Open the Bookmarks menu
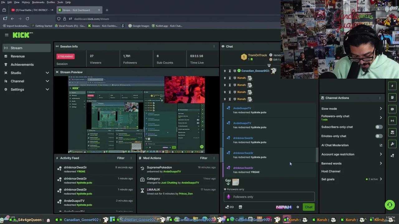399x224 pixels. [x=38, y=2]
